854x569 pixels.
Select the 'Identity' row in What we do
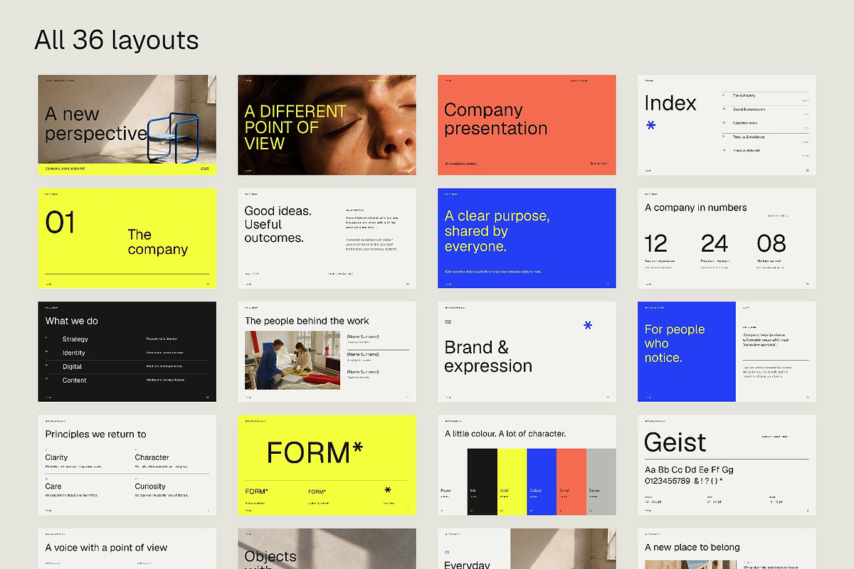pos(127,353)
